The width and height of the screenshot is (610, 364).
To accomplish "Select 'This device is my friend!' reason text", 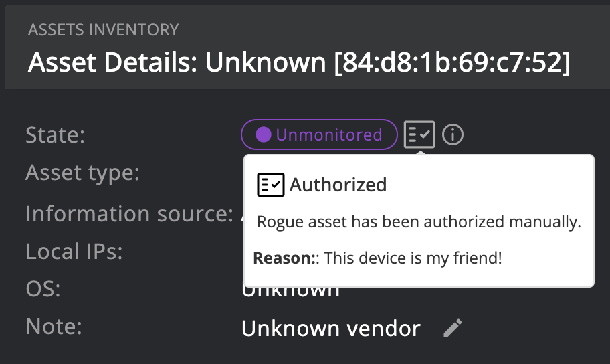I will [x=413, y=258].
